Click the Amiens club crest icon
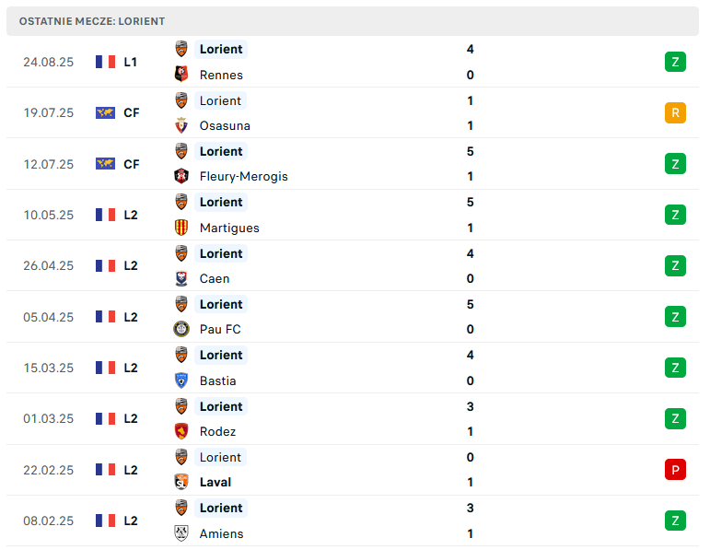 (181, 533)
